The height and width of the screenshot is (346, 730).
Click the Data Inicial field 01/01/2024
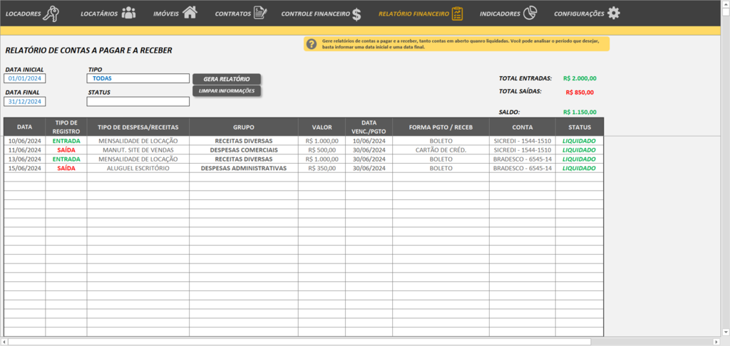coord(25,78)
